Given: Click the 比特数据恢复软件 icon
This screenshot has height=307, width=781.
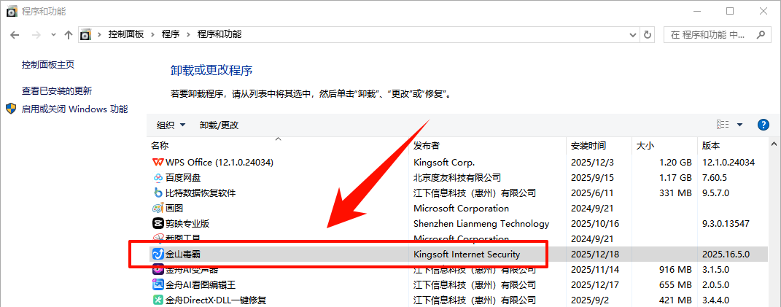Looking at the screenshot, I should pos(158,193).
